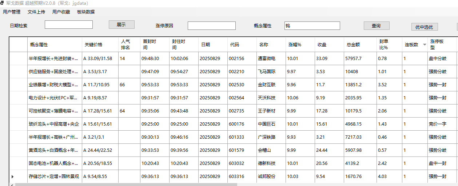Click the app icon in the title bar
The width and height of the screenshot is (458, 186).
click(x=2, y=3)
